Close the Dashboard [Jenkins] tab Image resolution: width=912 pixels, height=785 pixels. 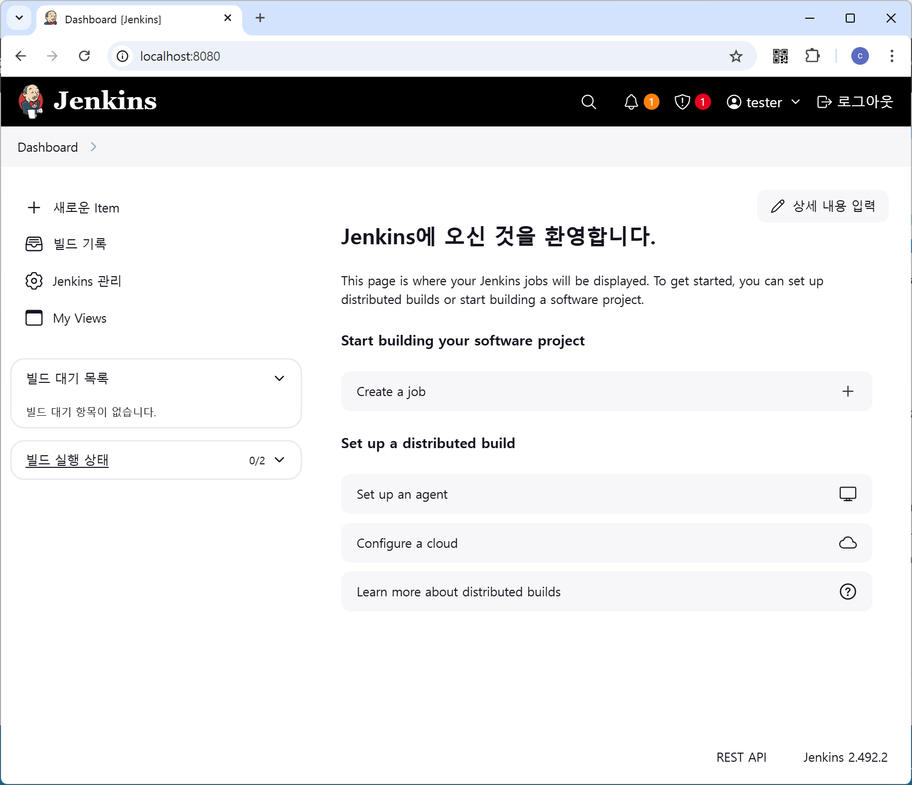click(228, 18)
